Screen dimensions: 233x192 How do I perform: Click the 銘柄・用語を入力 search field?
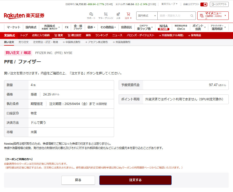coord(174,16)
